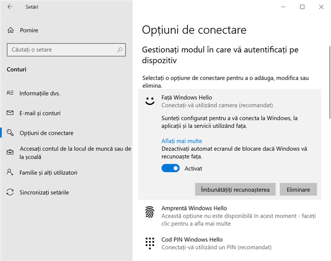Expand Cod PIN Windows Hello option
The width and height of the screenshot is (331, 261).
(x=230, y=243)
